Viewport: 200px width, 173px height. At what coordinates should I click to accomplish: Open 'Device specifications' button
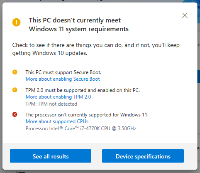(x=143, y=156)
